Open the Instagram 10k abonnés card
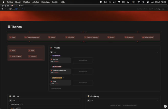The image size is (168, 109). click(60, 71)
